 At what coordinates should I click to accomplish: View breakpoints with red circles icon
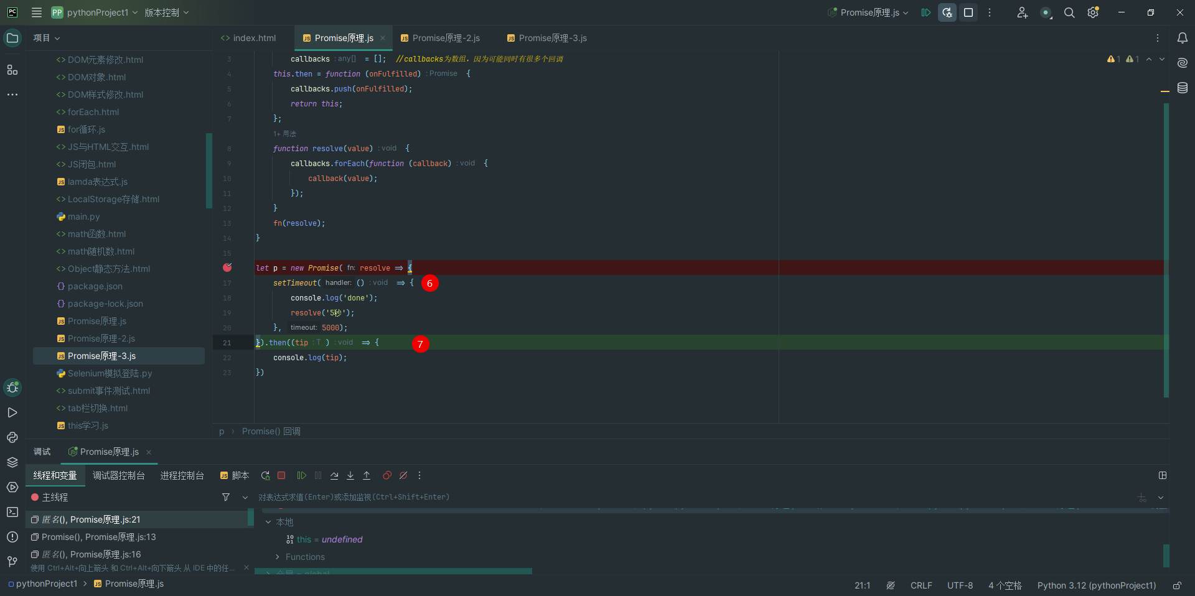click(387, 475)
